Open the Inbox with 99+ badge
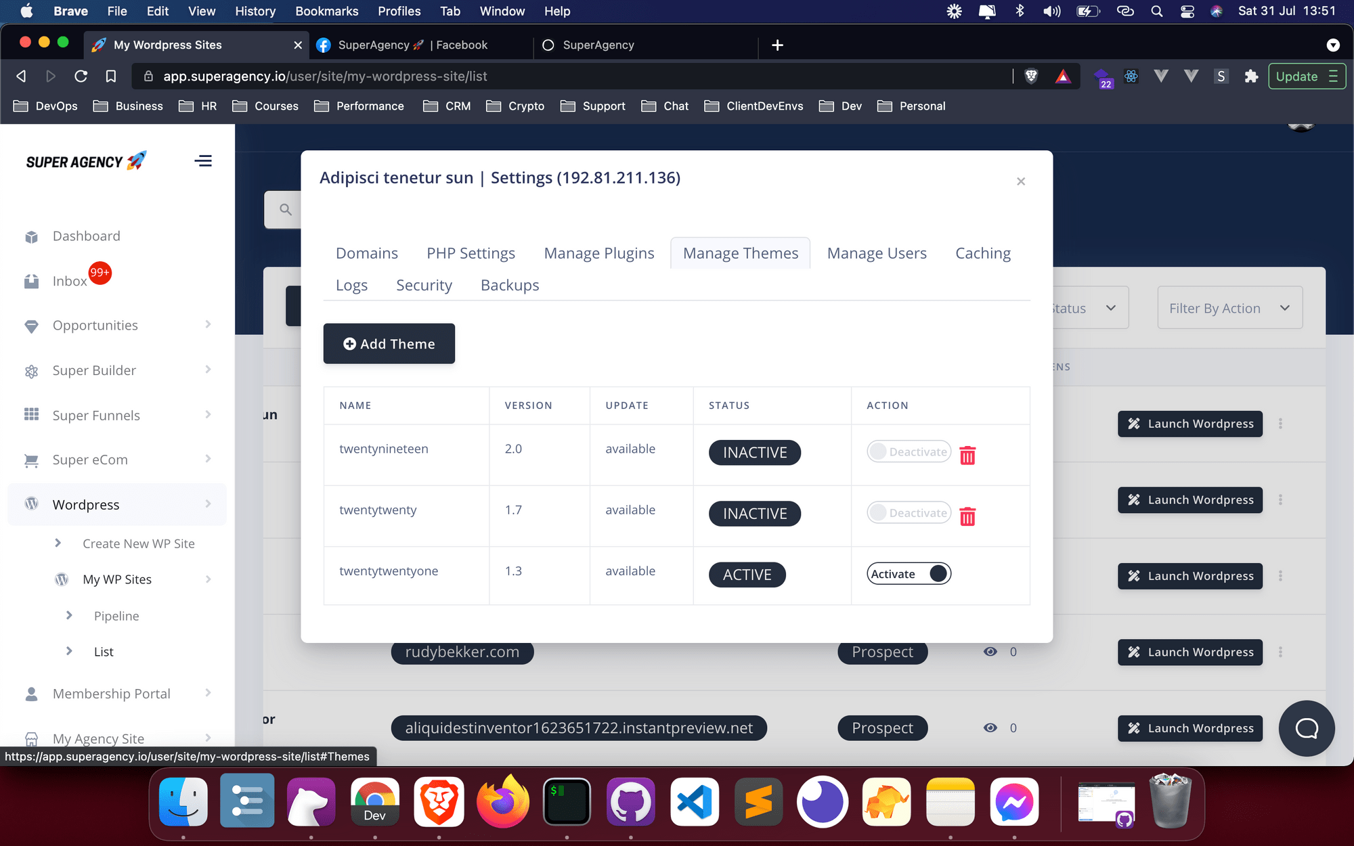1354x846 pixels. (70, 281)
